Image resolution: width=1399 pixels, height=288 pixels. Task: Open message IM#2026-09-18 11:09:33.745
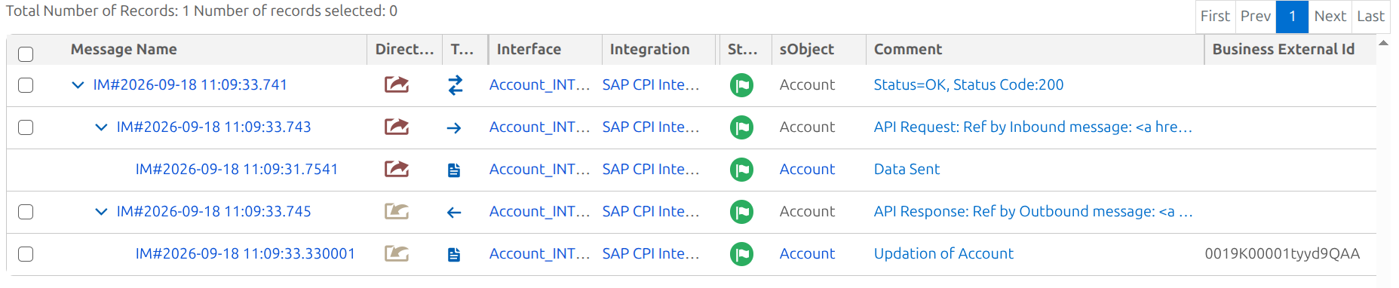click(x=213, y=211)
